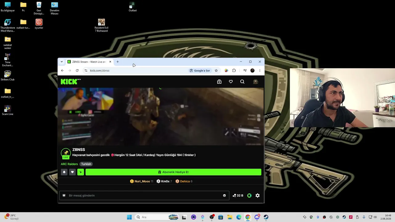Open the colorful Chrome extension icon
Viewport: 395px width, 222px height.
pos(226,71)
